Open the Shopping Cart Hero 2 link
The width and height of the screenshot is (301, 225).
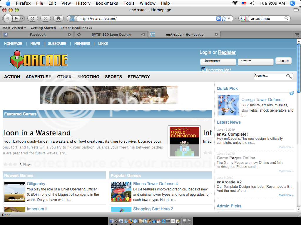point(153,209)
